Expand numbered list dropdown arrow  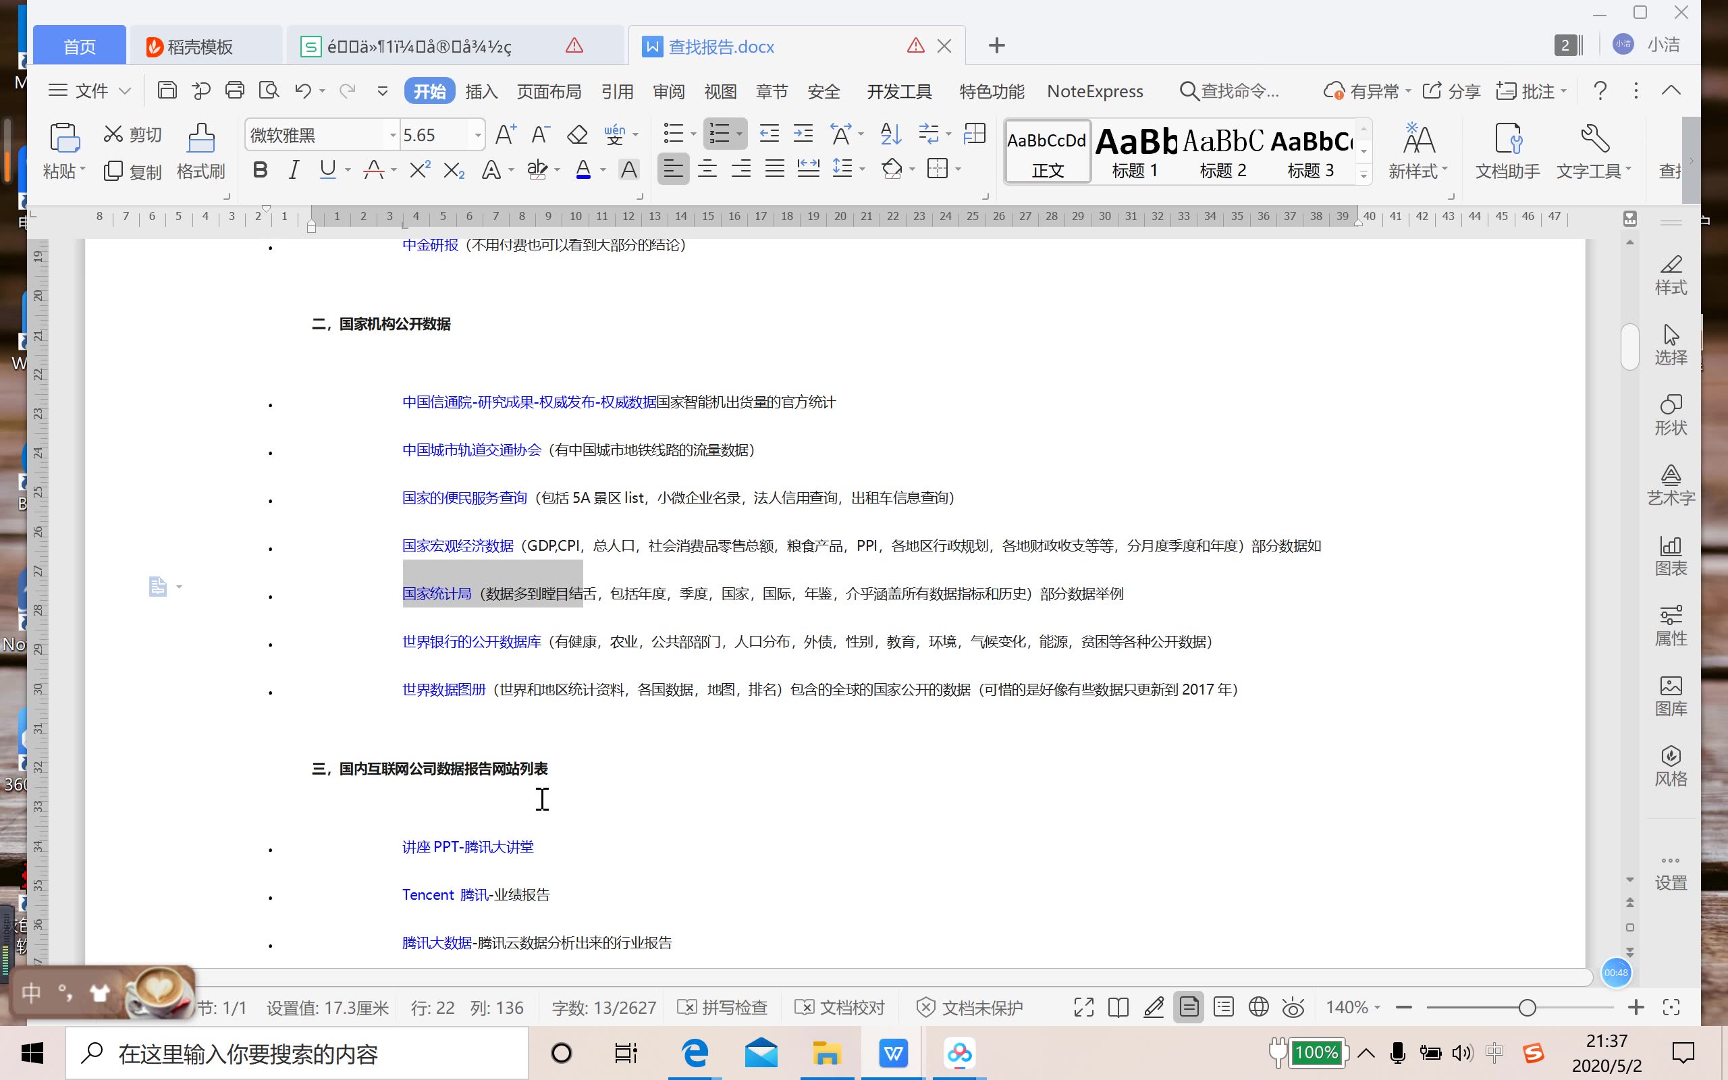click(739, 134)
